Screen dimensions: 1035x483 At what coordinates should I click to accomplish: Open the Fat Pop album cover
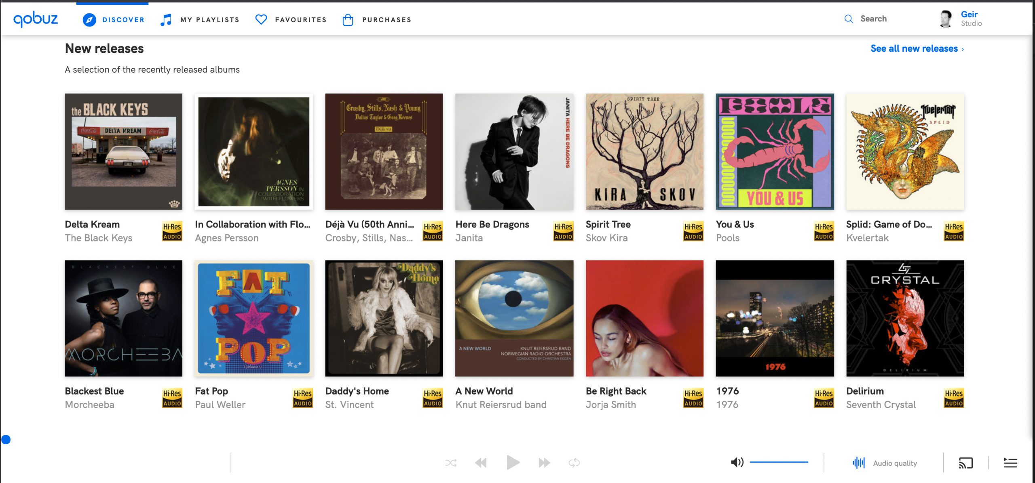click(x=253, y=318)
